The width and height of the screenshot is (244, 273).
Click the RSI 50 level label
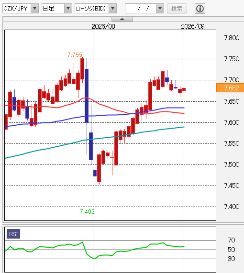pyautogui.click(x=232, y=250)
